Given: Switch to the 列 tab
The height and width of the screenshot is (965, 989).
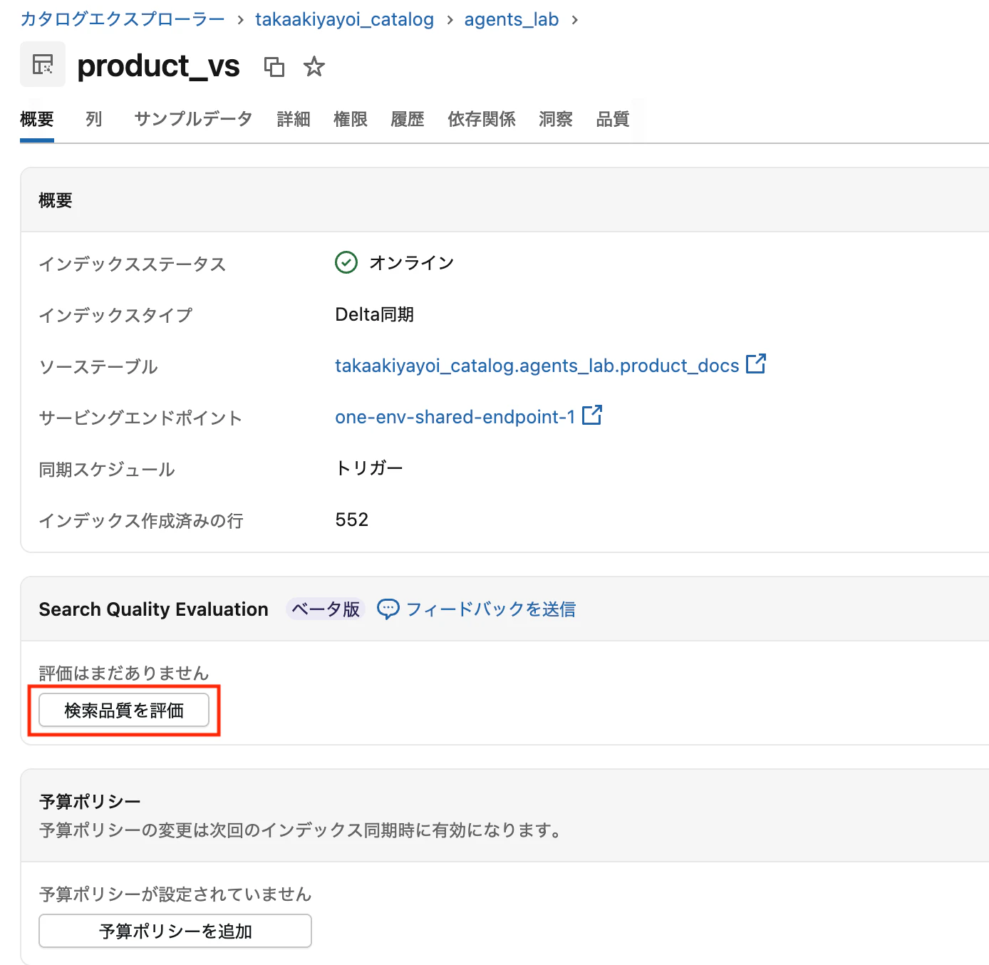Looking at the screenshot, I should (x=93, y=119).
